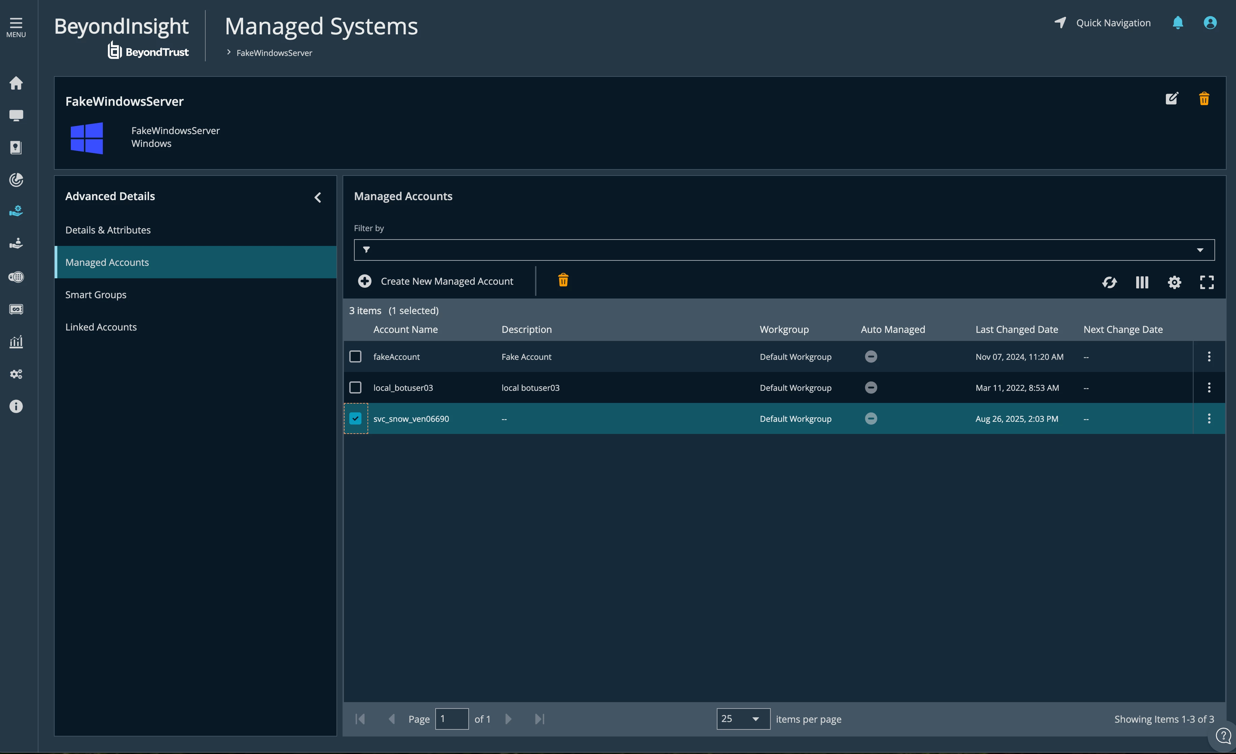Open the analytics chart sidebar icon

coord(16,341)
